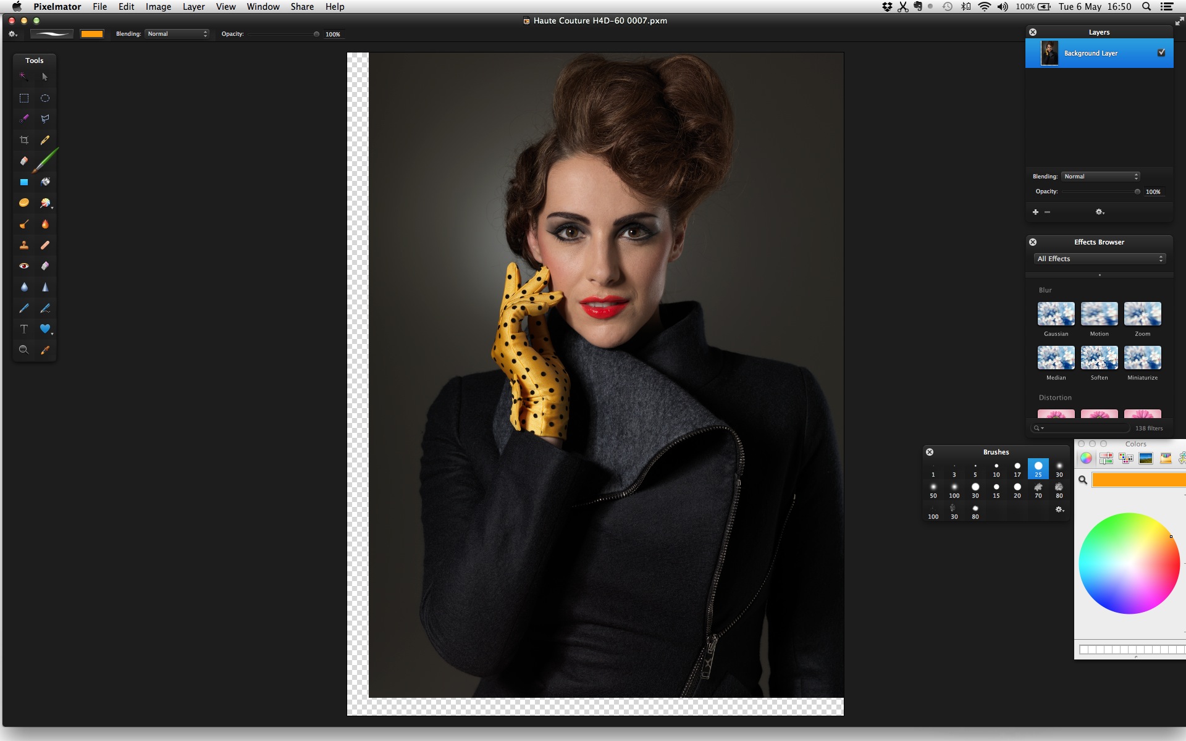This screenshot has height=741, width=1186.
Task: Toggle Background Layer visibility checkbox
Action: 1161,53
